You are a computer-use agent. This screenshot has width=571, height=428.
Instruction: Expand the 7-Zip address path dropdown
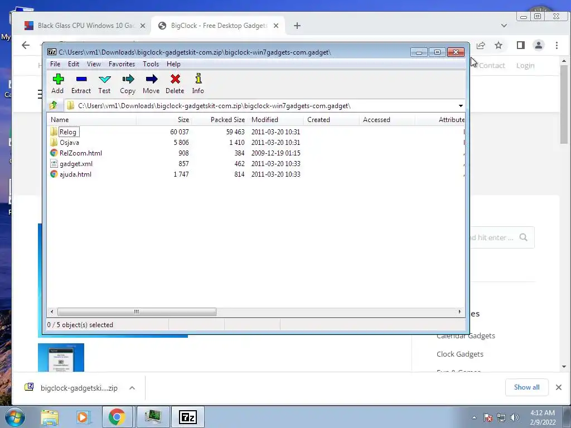point(461,105)
